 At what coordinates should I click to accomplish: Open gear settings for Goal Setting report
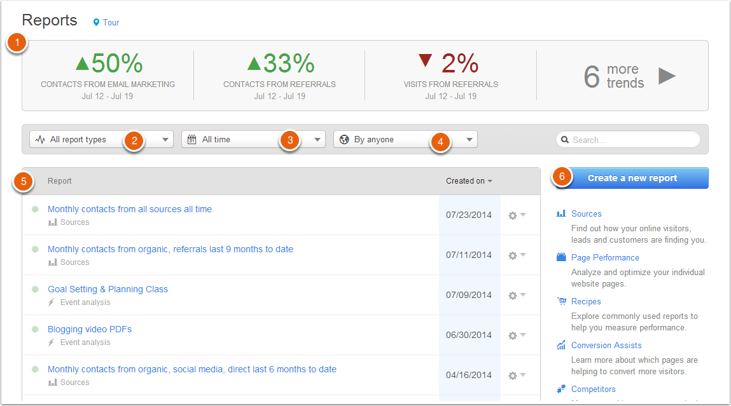click(516, 295)
